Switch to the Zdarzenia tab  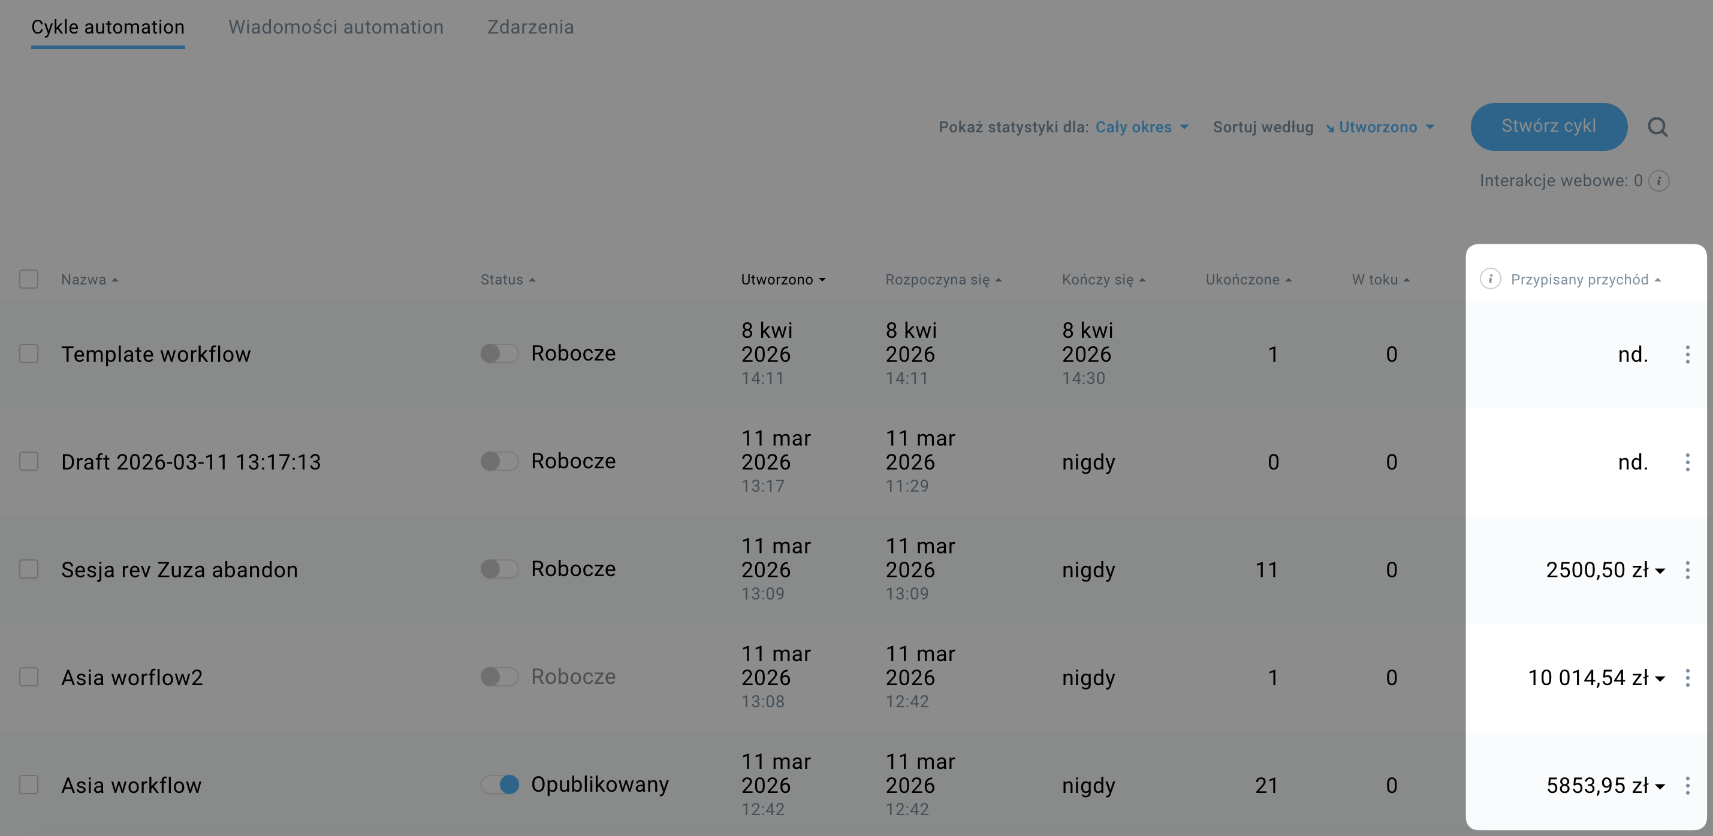(x=530, y=27)
